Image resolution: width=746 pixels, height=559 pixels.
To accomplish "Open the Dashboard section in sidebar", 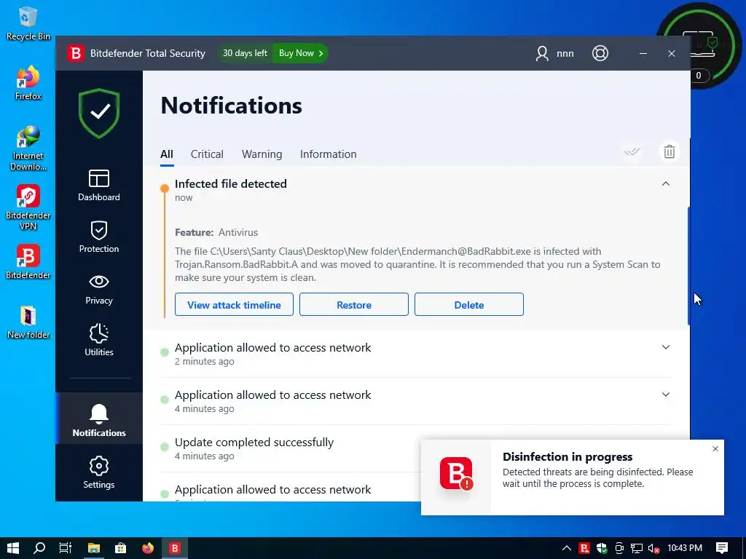I will [x=99, y=186].
